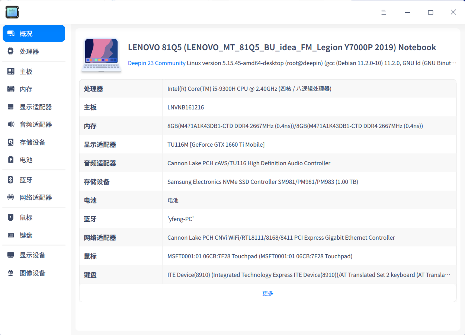This screenshot has height=335, width=465.
Task: Click Cannon Lake PCH cAVS audio value
Action: click(249, 163)
